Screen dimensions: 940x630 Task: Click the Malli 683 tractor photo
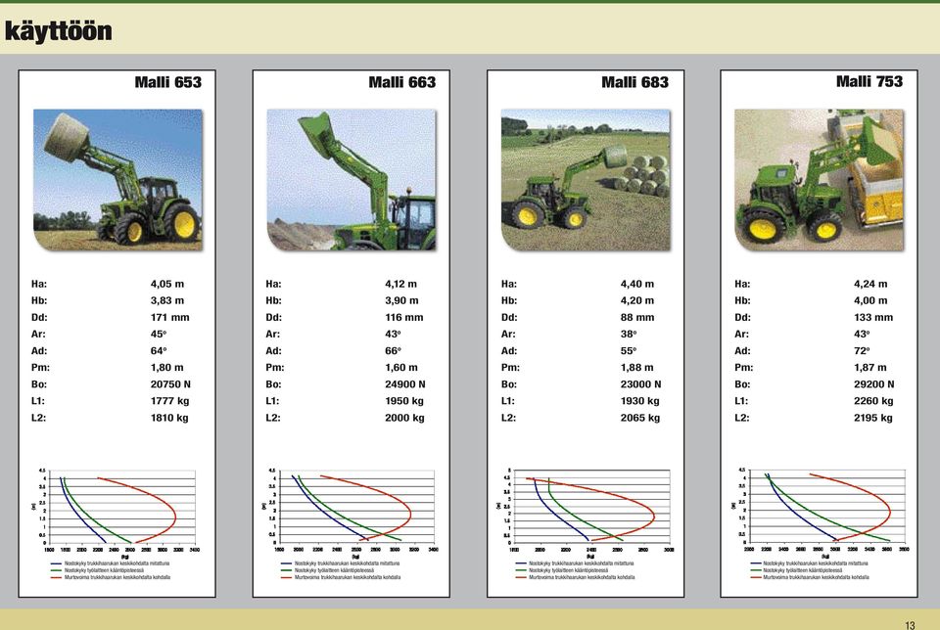pos(586,180)
